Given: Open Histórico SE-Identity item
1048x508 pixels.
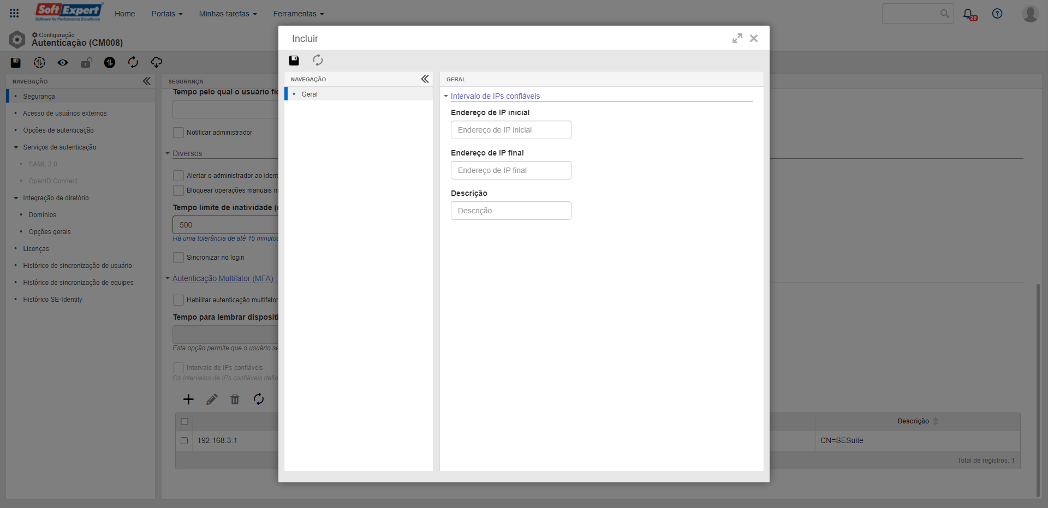Looking at the screenshot, I should [52, 300].
